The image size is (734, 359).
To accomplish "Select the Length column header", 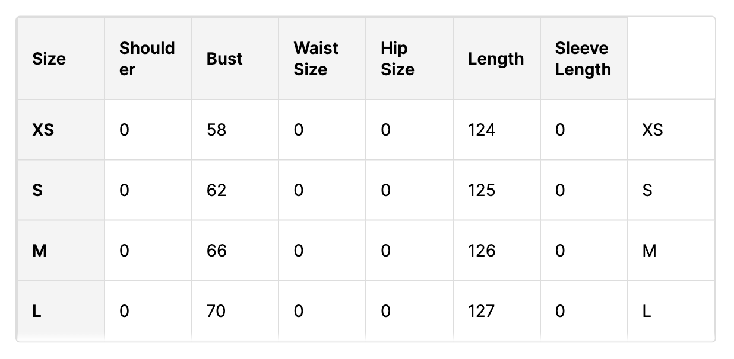I will coord(496,59).
